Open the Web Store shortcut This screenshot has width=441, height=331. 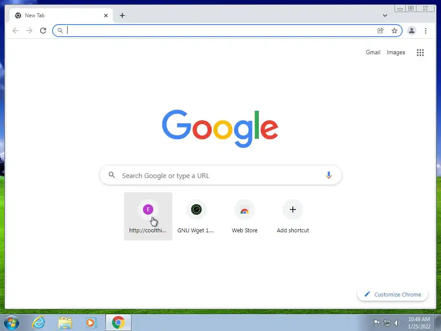pos(245,216)
